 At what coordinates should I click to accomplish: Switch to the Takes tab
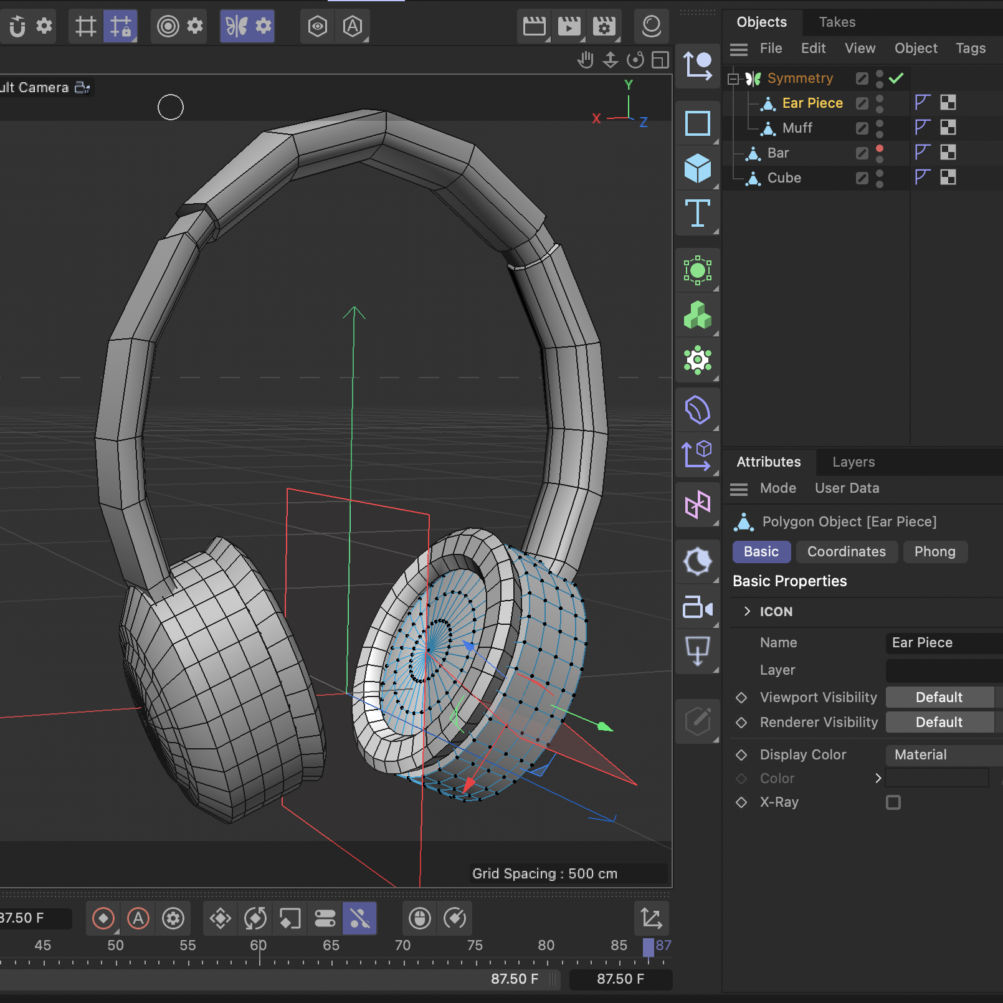coord(837,22)
